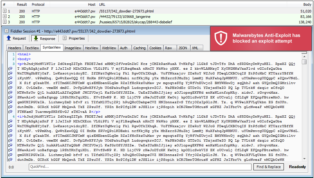314x178 pixels.
Task: Switch to the HexView tab
Action: click(x=92, y=48)
